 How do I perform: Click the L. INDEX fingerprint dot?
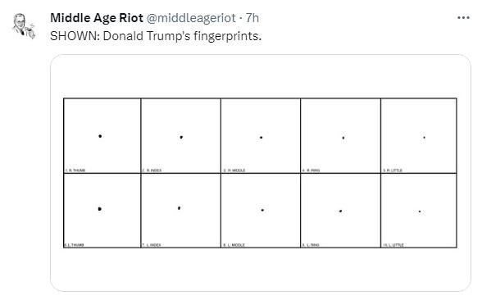pyautogui.click(x=180, y=208)
